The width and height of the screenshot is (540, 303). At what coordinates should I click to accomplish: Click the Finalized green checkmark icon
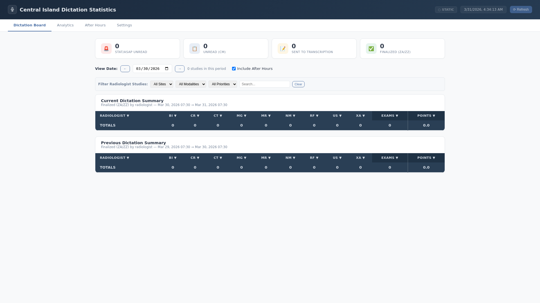[x=371, y=49]
